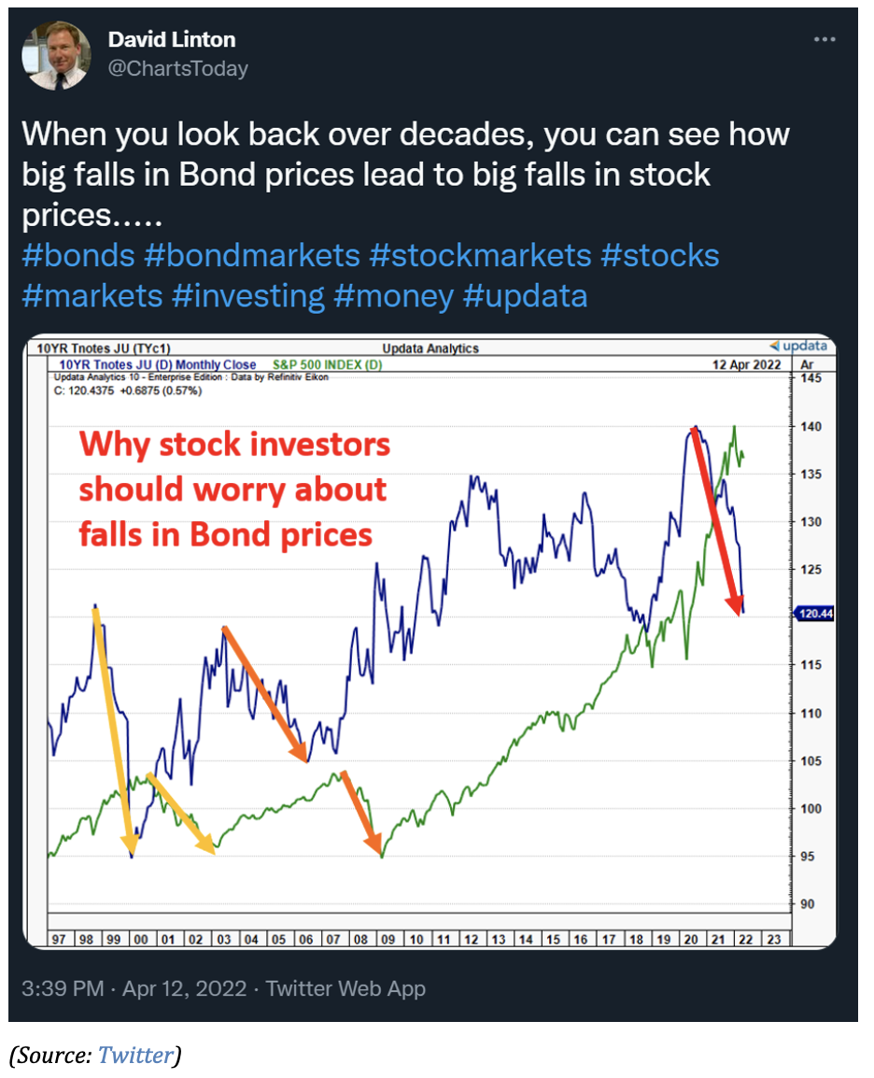Open the #bonds hashtag
874x1078 pixels.
(78, 255)
